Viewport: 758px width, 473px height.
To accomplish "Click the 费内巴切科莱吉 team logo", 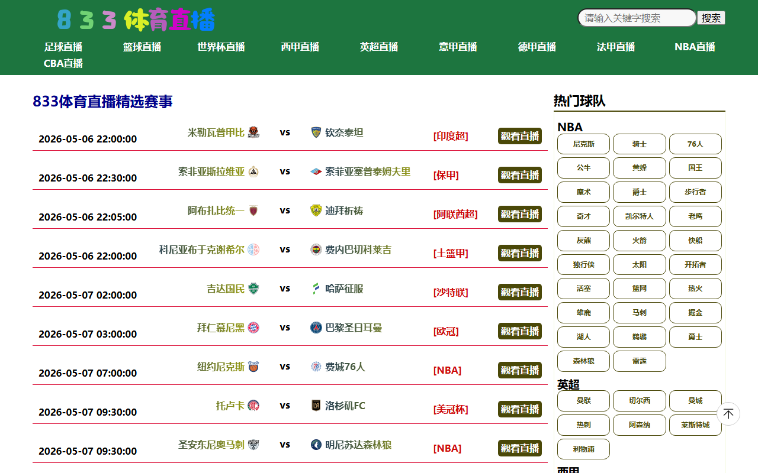I will (x=316, y=250).
